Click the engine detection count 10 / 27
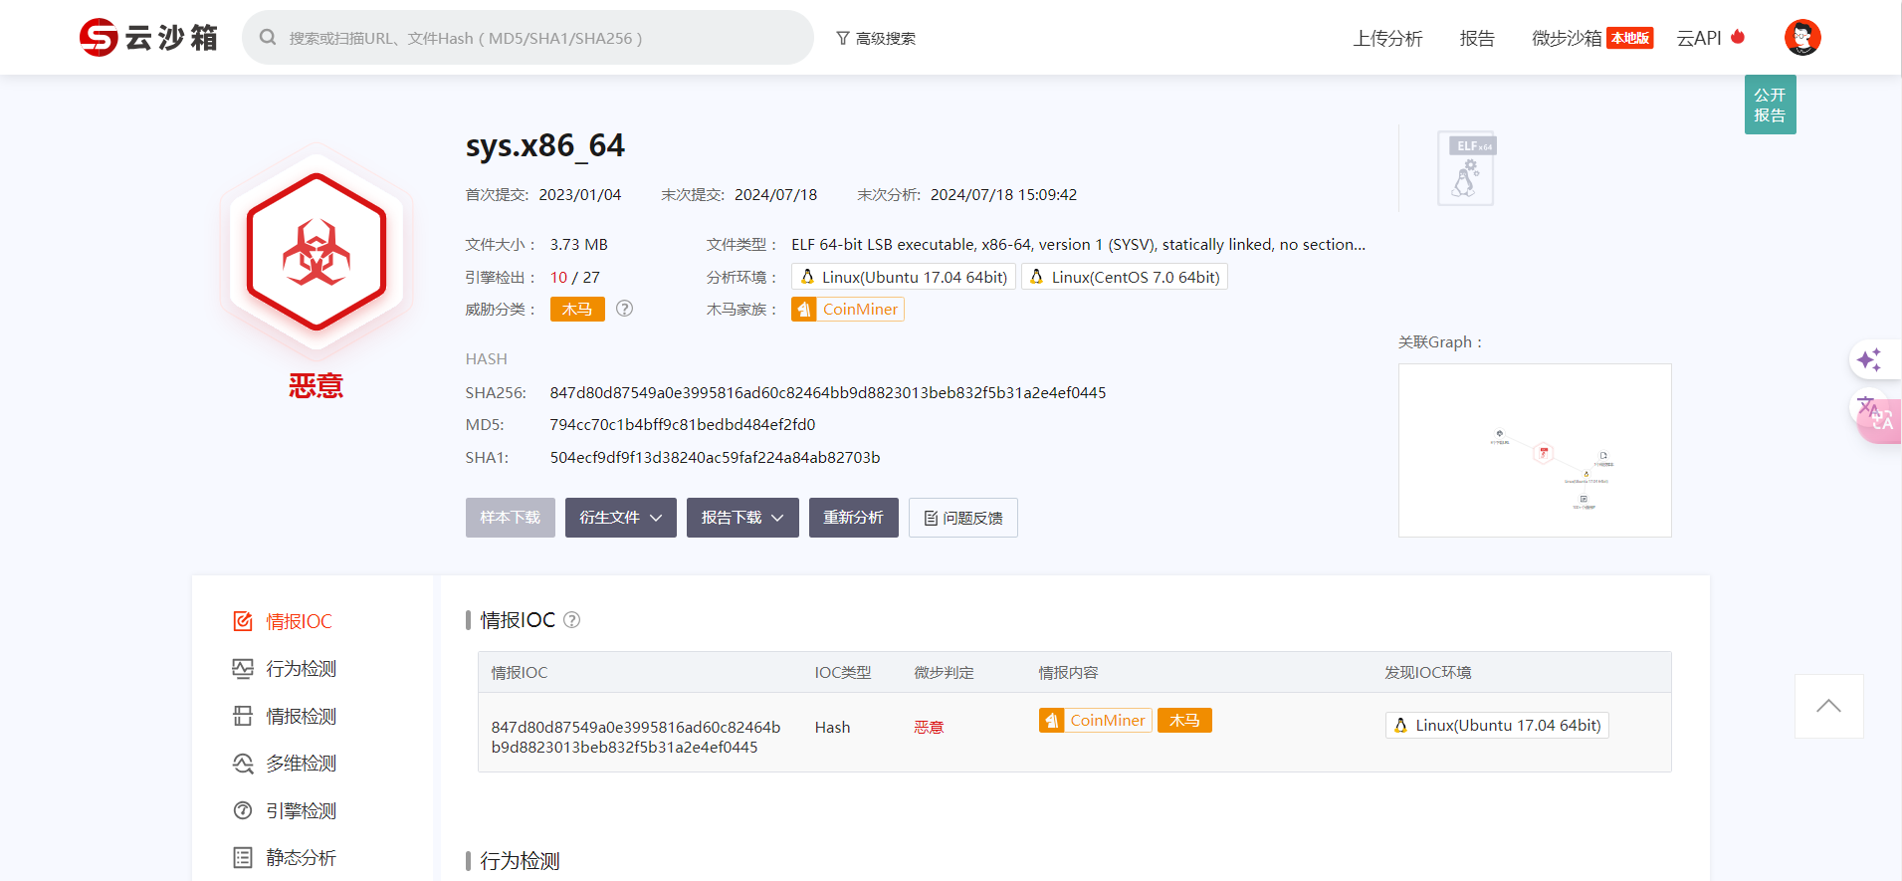The width and height of the screenshot is (1902, 881). click(575, 278)
